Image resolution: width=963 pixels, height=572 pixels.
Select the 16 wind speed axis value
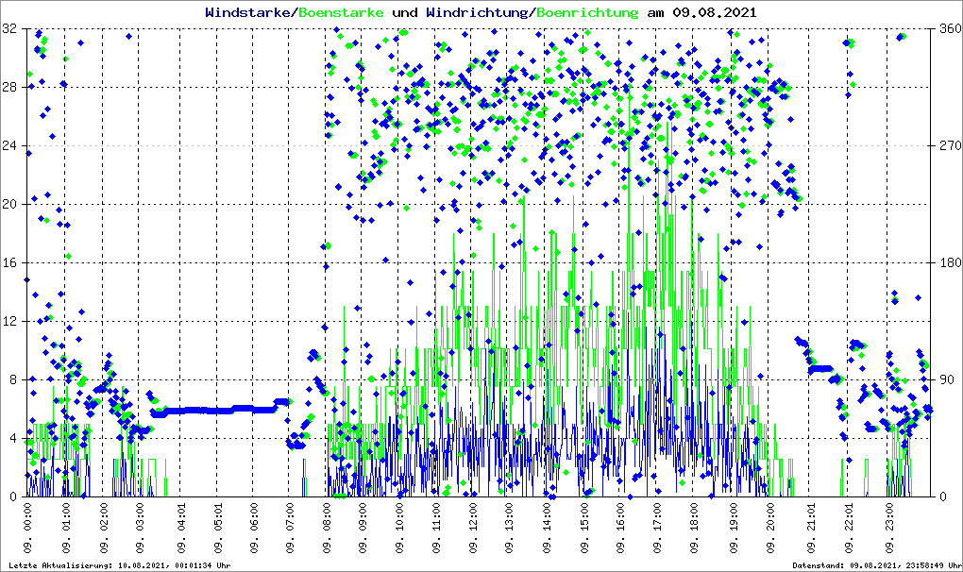point(11,263)
